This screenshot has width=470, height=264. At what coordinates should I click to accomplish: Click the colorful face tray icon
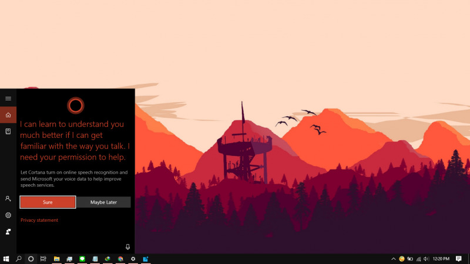pyautogui.click(x=402, y=259)
